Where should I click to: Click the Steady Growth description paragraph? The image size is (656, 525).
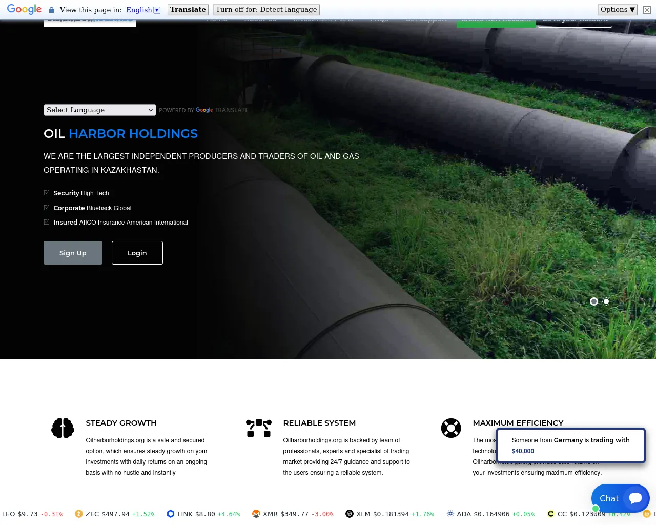pyautogui.click(x=147, y=456)
